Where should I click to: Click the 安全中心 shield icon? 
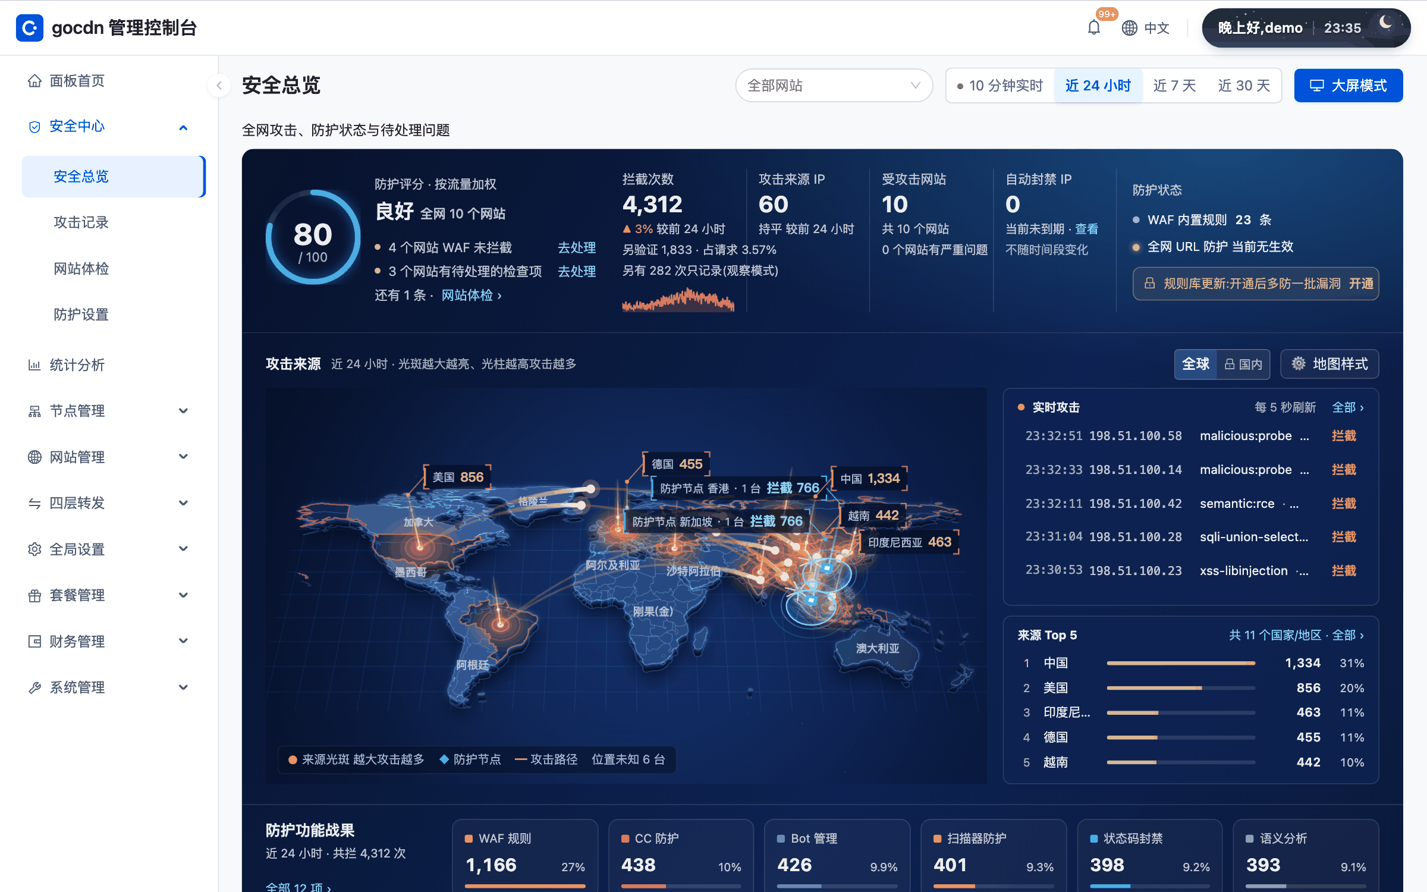pyautogui.click(x=34, y=127)
